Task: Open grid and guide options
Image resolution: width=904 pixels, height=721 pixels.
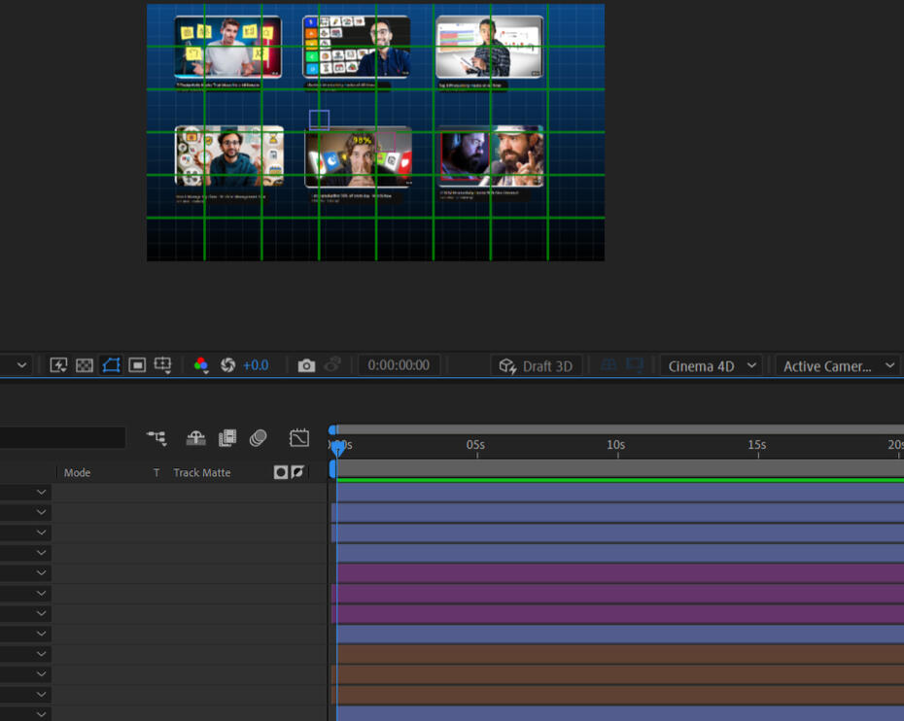Action: [163, 365]
